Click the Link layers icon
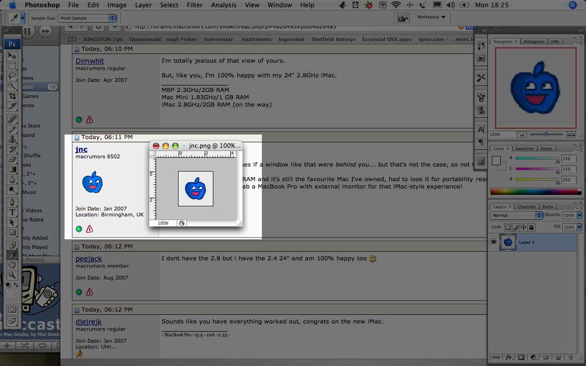The width and height of the screenshot is (586, 366). point(496,357)
